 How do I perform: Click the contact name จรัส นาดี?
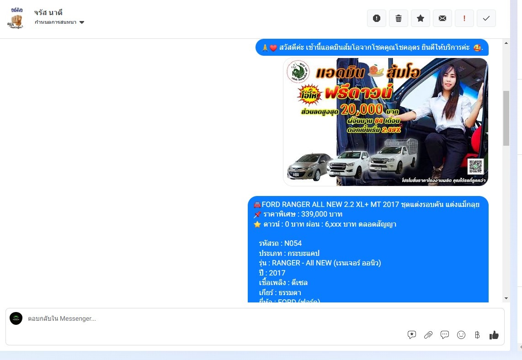(48, 13)
